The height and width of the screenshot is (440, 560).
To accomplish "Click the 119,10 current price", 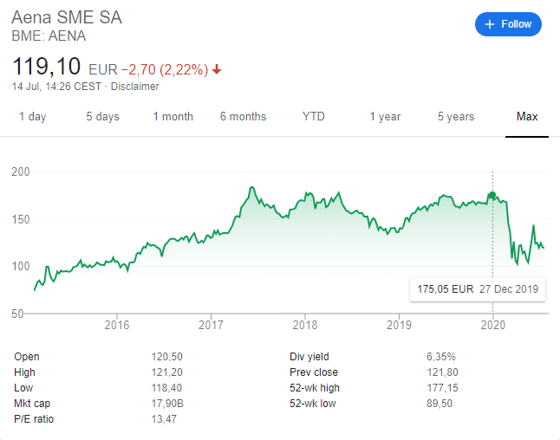I will click(46, 67).
